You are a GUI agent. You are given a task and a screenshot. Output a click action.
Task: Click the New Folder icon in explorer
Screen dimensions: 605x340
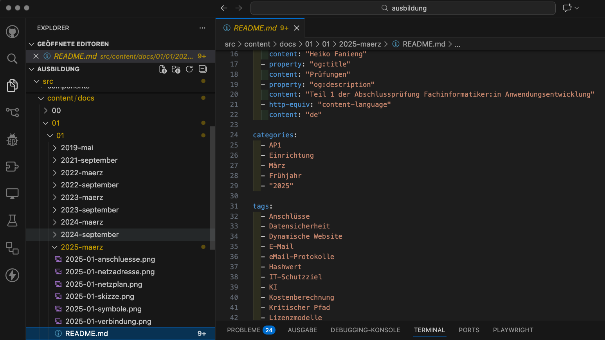coord(176,69)
